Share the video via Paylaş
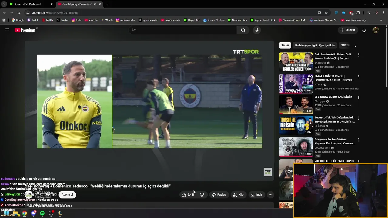Viewport: 388px width, 218px height. click(219, 195)
